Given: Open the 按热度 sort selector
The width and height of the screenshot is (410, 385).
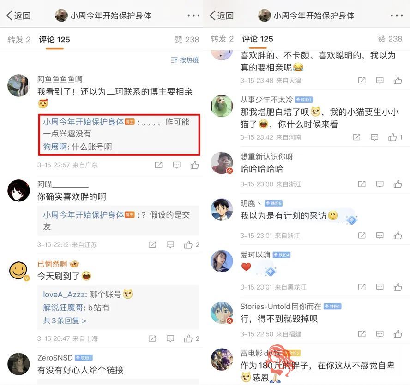Looking at the screenshot, I should pos(185,60).
